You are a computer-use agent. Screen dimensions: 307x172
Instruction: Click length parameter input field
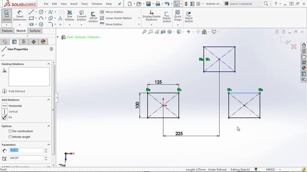pos(26,150)
